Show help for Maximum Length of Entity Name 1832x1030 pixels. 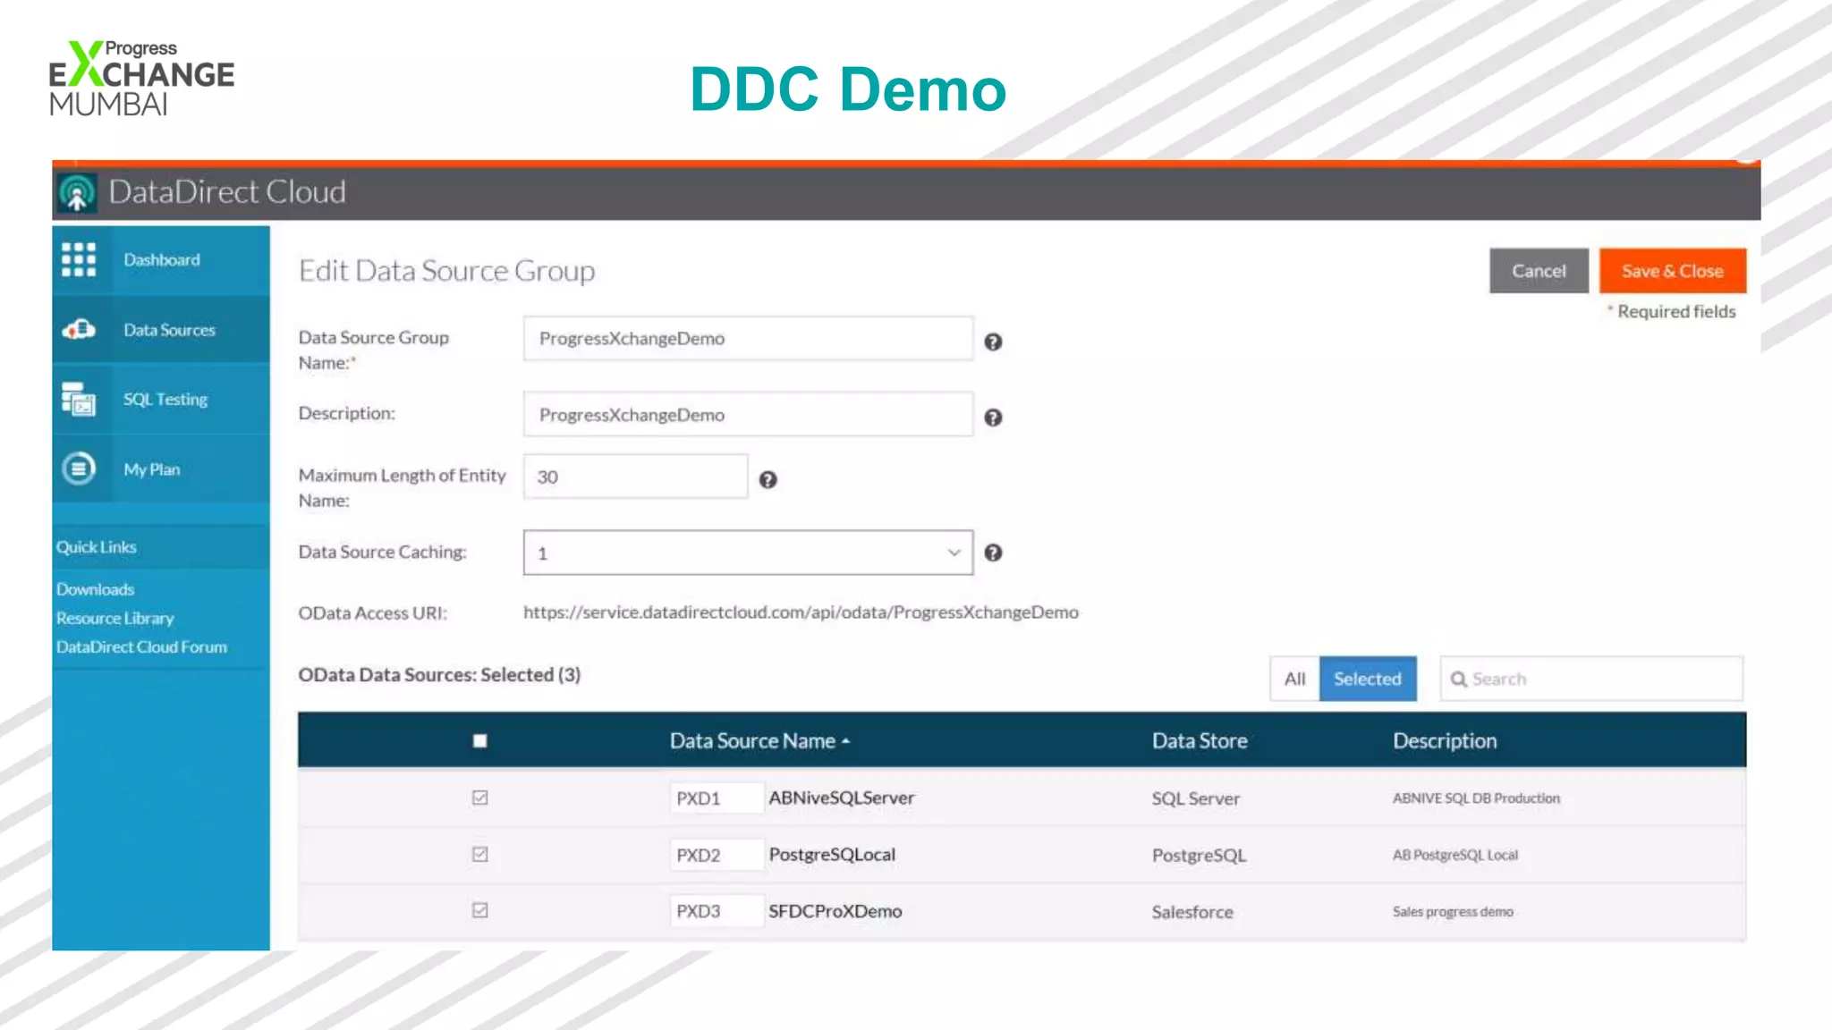click(768, 480)
